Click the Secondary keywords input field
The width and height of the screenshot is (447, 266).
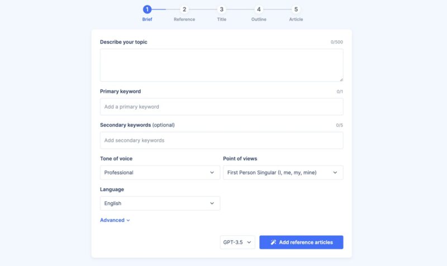point(221,140)
